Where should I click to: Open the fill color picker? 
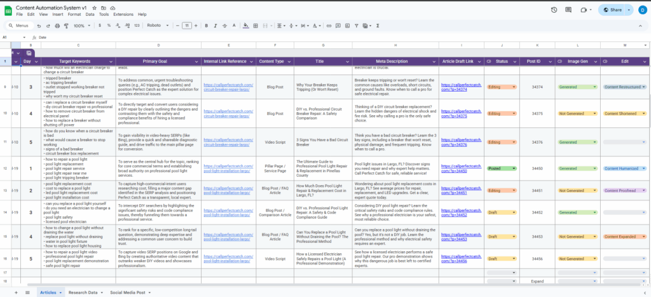[246, 25]
